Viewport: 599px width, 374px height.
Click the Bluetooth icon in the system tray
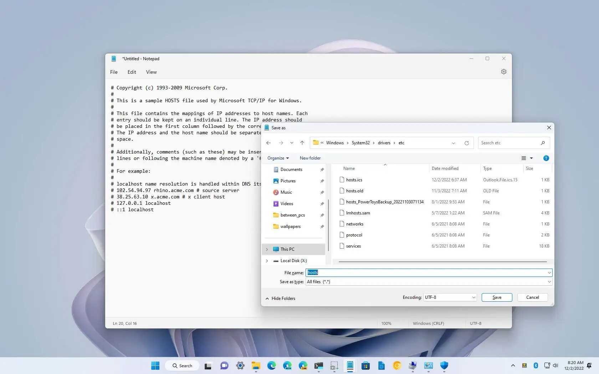[536, 365]
